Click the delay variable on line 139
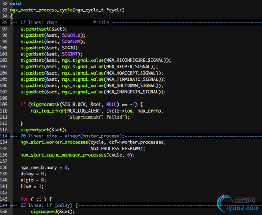 coord(27,174)
